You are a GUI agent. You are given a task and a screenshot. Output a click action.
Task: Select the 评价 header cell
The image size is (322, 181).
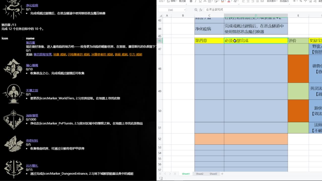coord(298,40)
